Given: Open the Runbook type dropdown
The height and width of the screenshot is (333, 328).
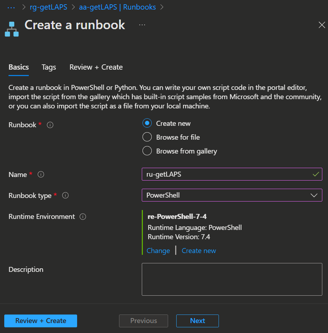Looking at the screenshot, I should tap(232, 195).
